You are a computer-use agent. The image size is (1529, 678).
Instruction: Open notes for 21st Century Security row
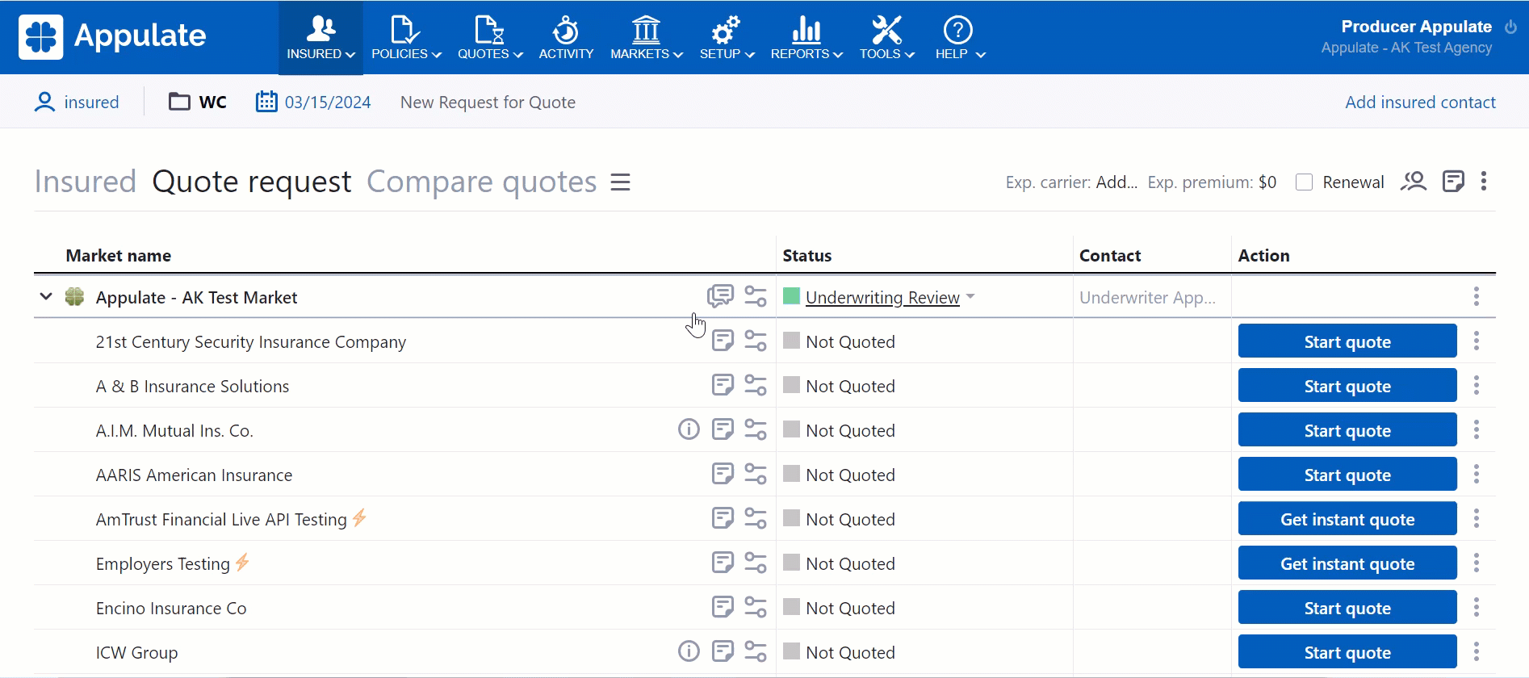tap(723, 341)
